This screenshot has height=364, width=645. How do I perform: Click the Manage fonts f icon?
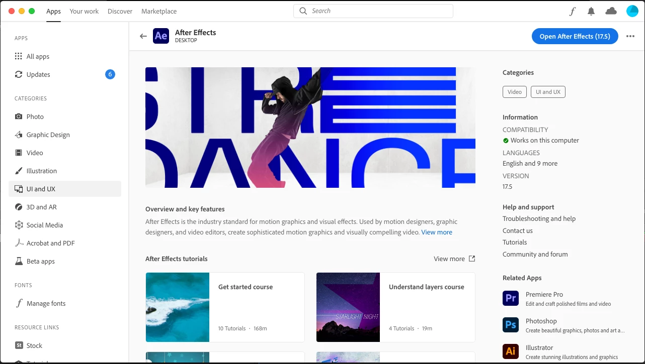pos(19,303)
